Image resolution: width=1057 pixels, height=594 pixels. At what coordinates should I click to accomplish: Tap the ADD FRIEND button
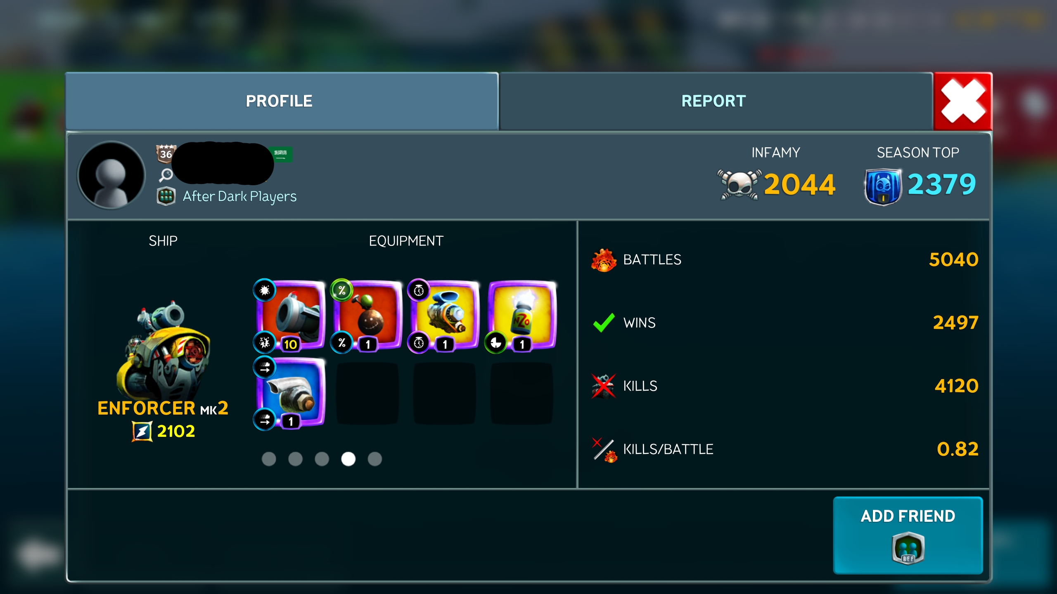click(x=908, y=535)
